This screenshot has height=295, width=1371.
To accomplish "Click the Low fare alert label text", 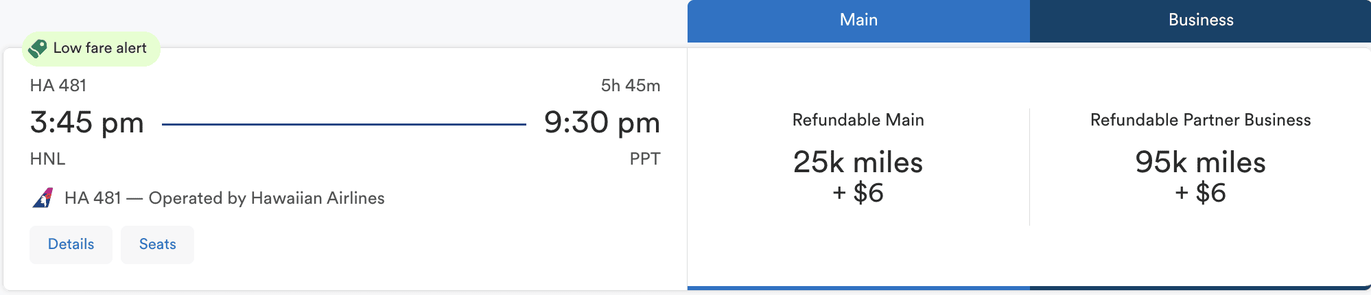I will pyautogui.click(x=100, y=48).
